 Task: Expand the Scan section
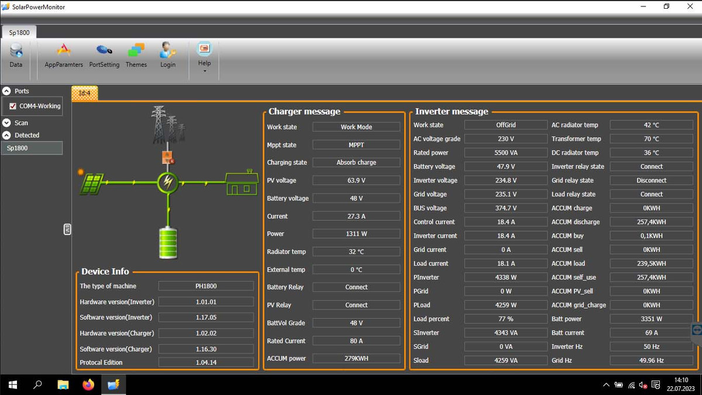click(7, 123)
